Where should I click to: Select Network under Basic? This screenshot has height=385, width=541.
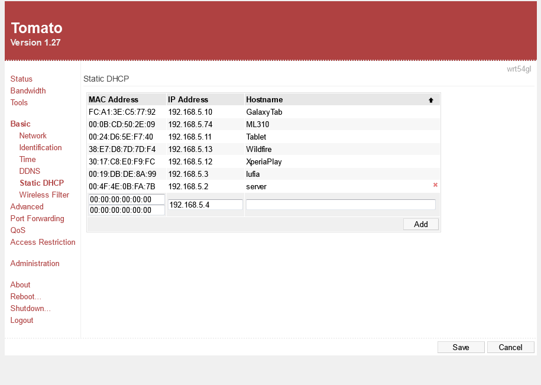pos(33,135)
